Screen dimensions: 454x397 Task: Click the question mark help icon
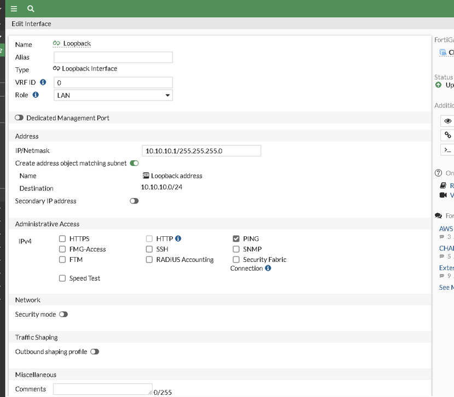coord(438,173)
